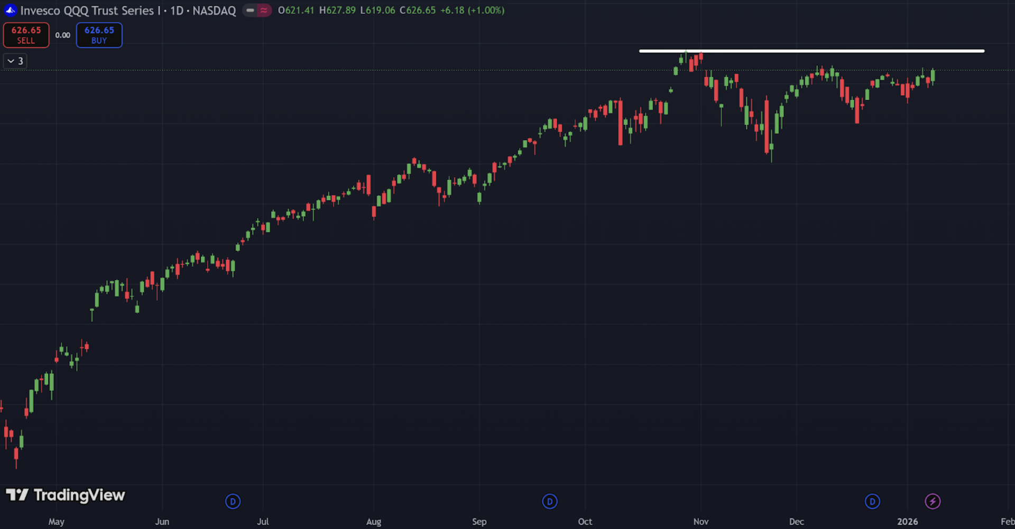
Task: Click the purple earnings lightning marker near 2026
Action: point(933,502)
